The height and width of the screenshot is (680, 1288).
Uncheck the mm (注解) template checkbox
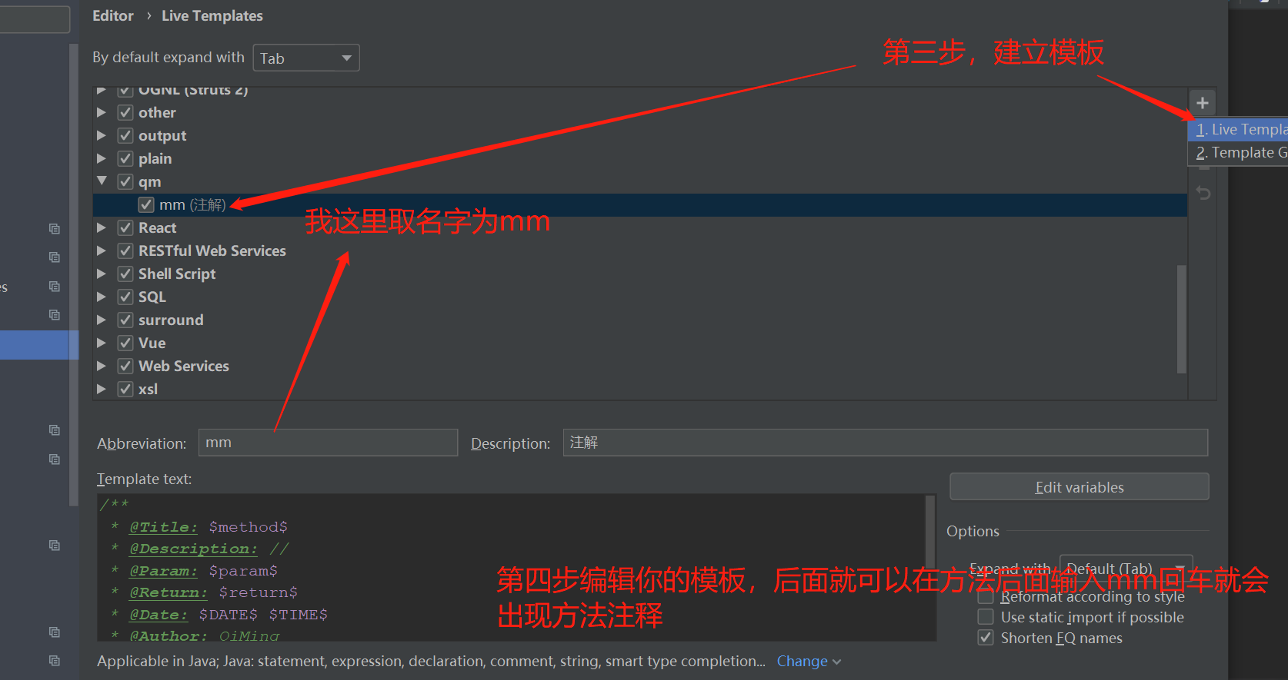click(146, 205)
